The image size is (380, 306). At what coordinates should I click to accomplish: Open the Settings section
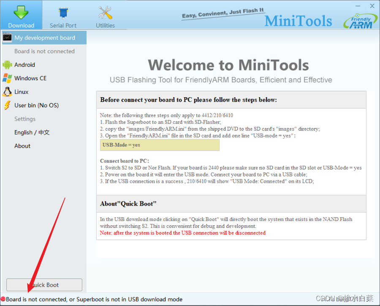coord(24,119)
